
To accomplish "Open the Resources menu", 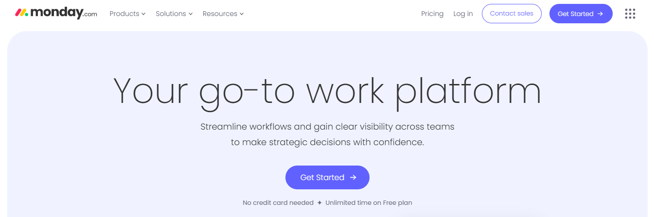I will click(220, 14).
